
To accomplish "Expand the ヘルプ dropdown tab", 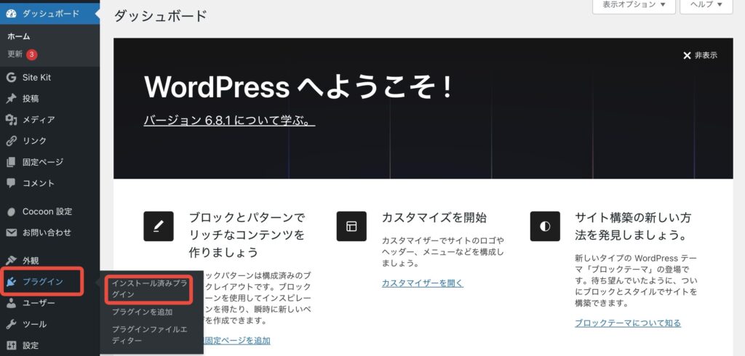I will [x=706, y=6].
